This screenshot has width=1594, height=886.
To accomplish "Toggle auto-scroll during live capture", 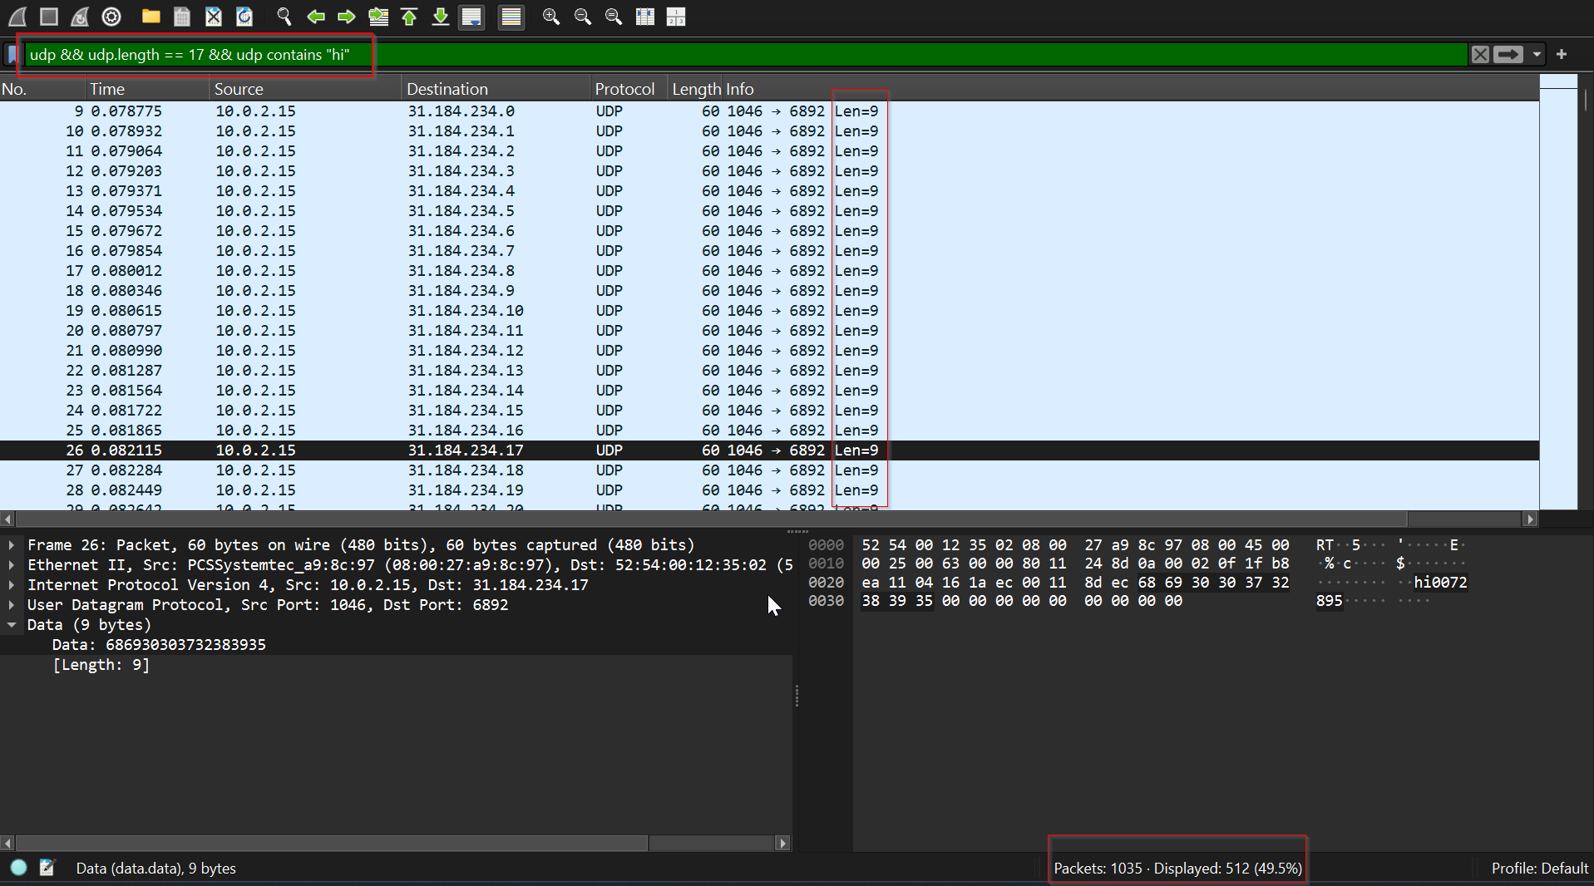I will 471,17.
